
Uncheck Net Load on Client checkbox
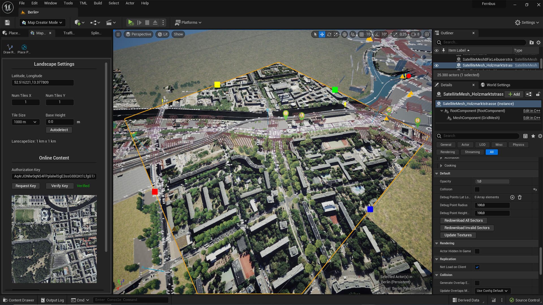[477, 267]
